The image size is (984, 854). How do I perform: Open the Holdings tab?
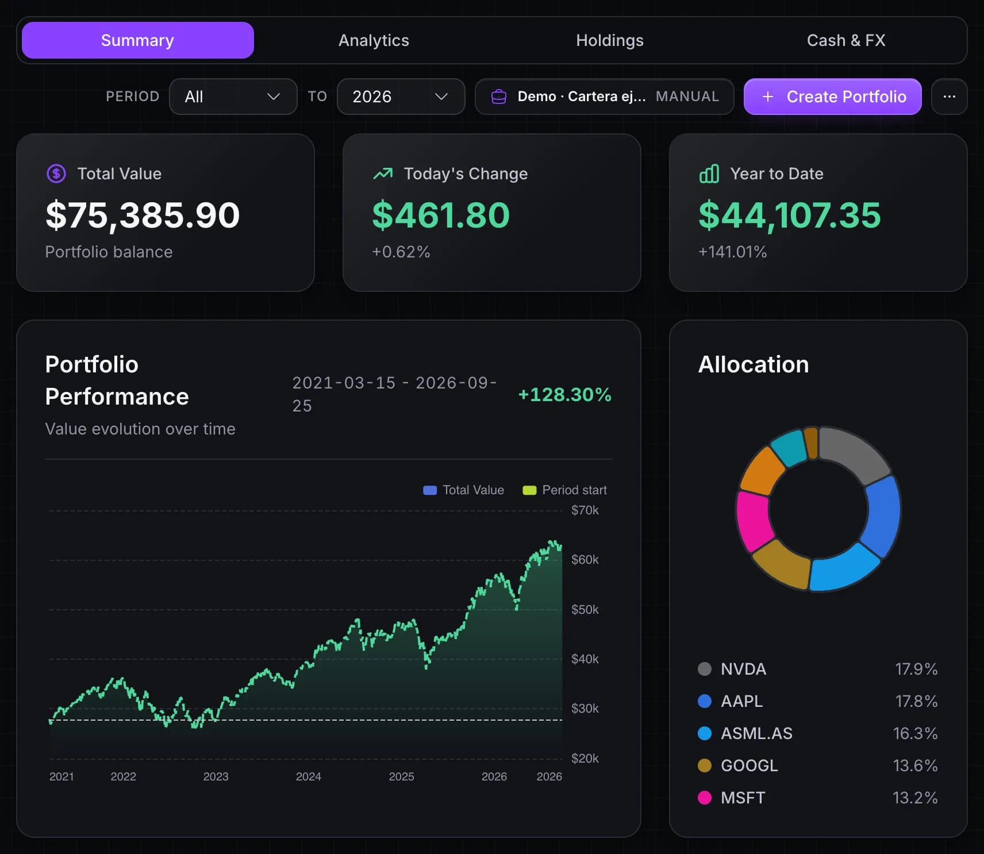610,40
